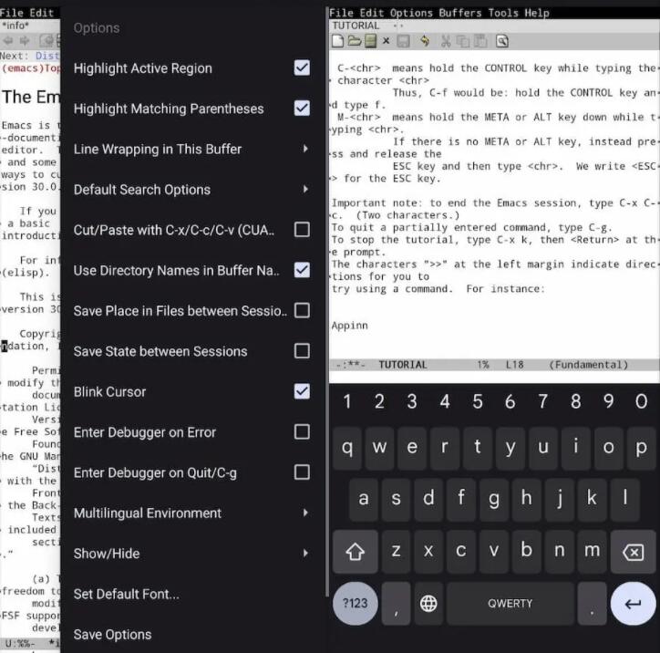
Task: Tap the comma key
Action: (x=396, y=604)
